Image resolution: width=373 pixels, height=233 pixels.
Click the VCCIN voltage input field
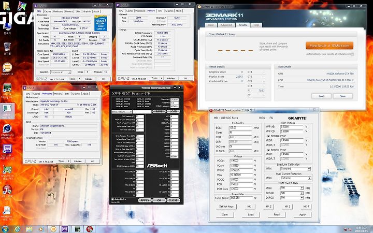(241, 161)
